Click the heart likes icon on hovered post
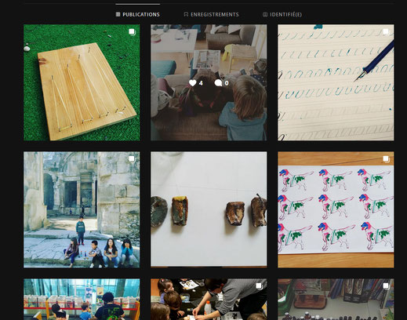 point(193,83)
